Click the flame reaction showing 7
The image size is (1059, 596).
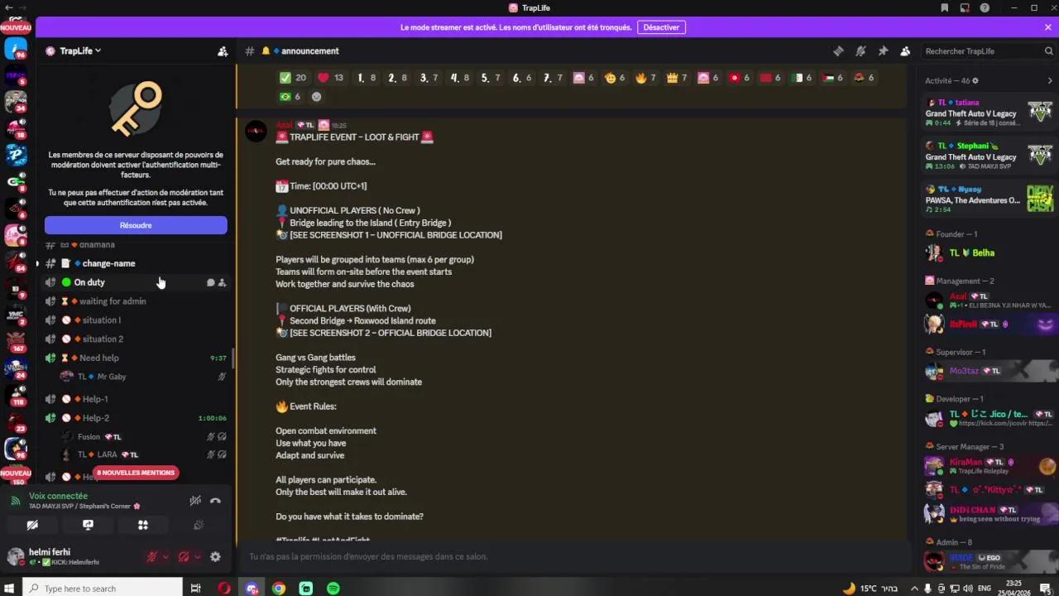645,78
